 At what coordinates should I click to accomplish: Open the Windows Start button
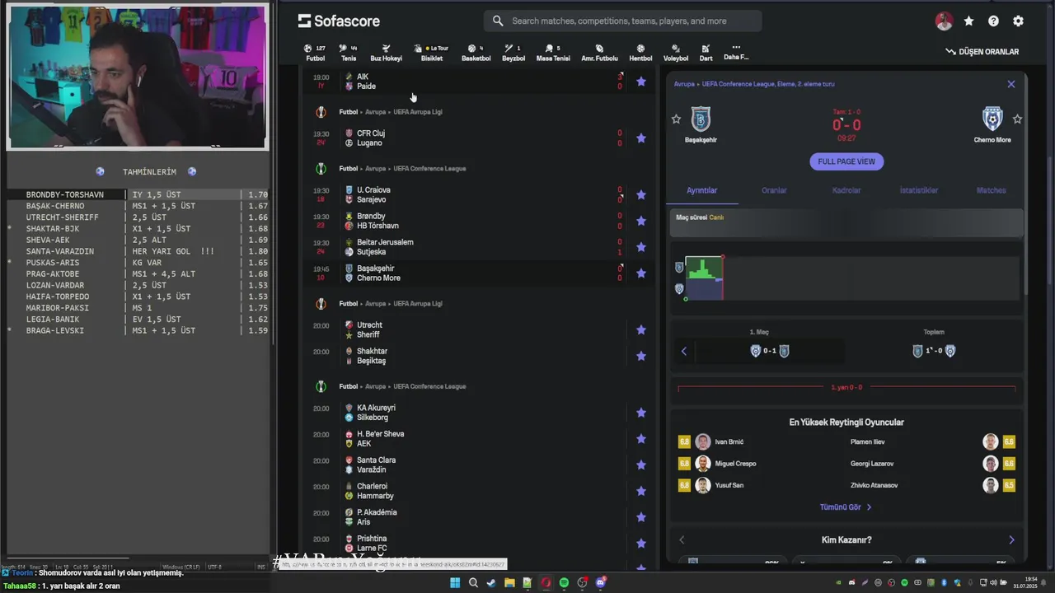tap(455, 583)
